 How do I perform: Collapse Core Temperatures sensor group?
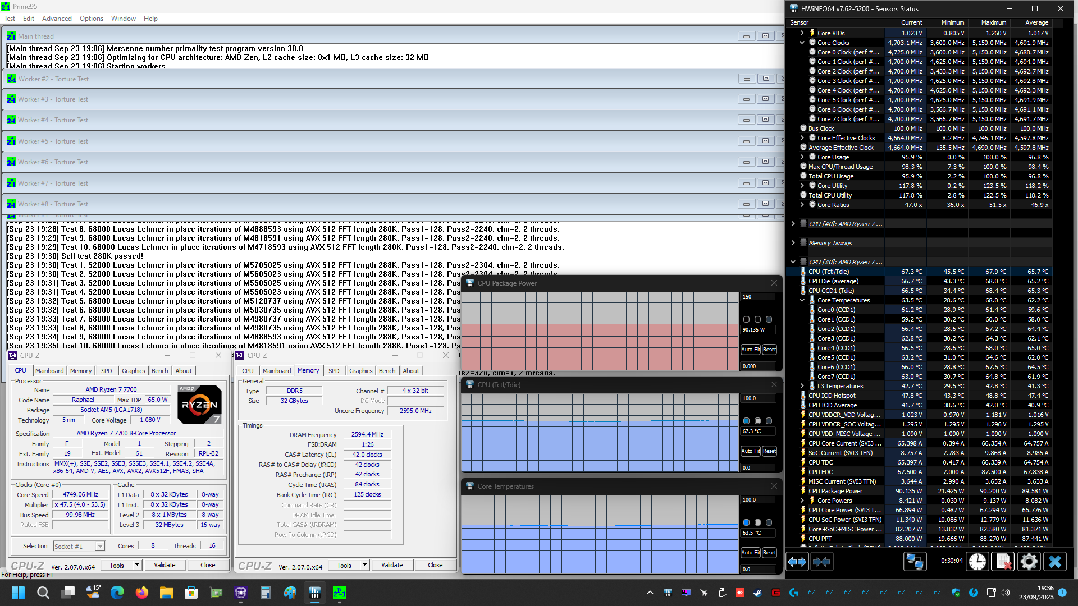click(802, 300)
